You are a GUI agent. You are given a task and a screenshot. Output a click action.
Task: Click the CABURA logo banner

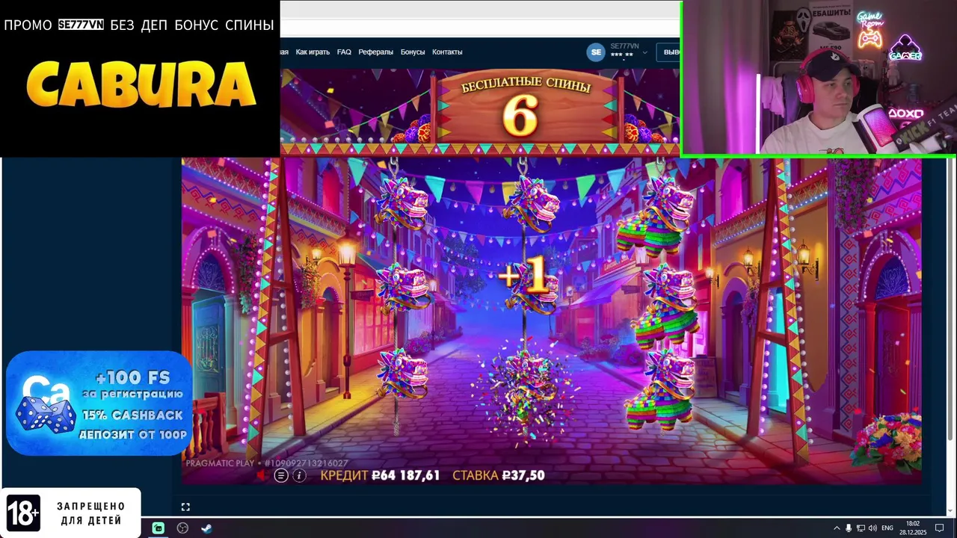141,84
